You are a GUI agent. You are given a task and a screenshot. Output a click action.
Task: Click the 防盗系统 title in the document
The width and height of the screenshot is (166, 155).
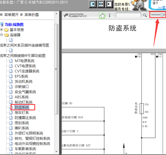[122, 28]
